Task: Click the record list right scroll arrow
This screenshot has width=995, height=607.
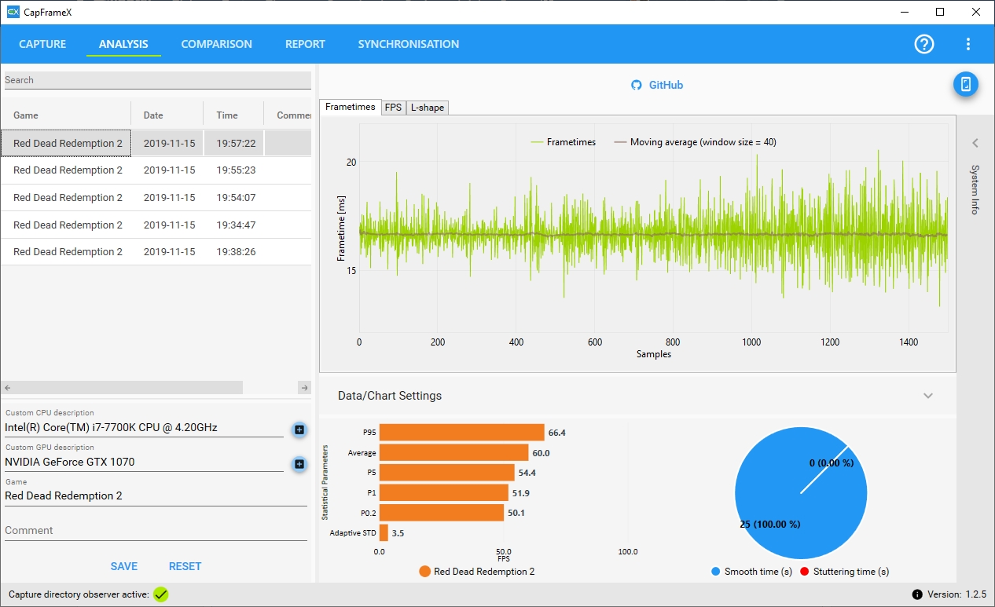Action: [305, 387]
